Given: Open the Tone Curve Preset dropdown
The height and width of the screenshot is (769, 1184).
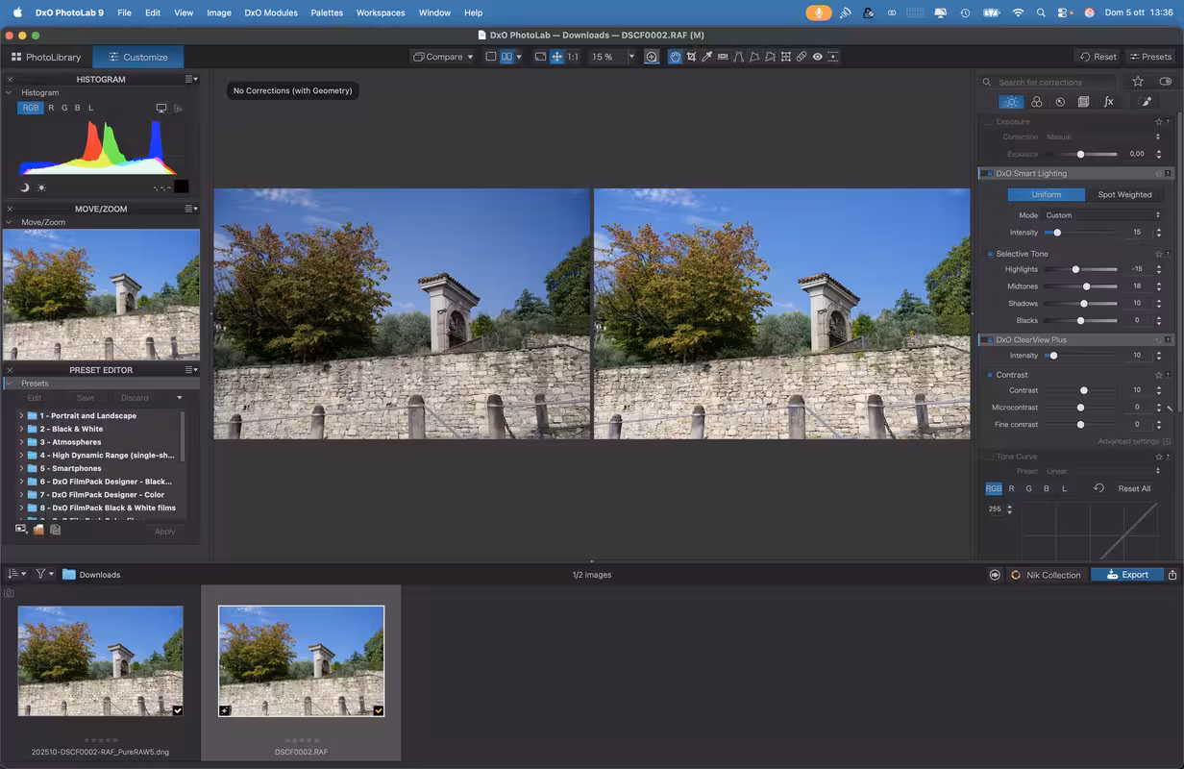Looking at the screenshot, I should tap(1103, 471).
